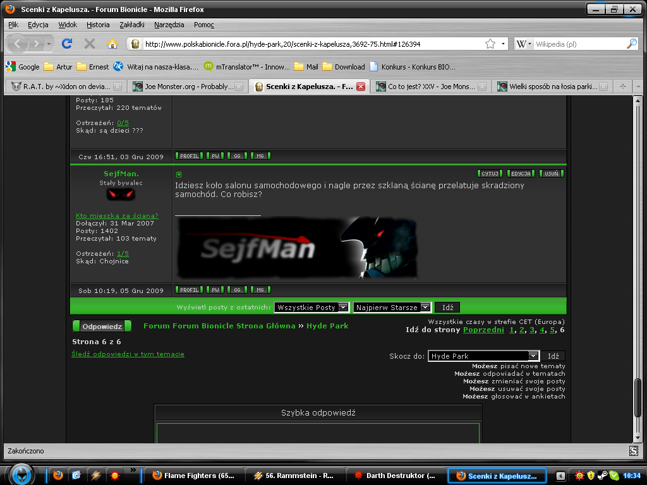Screen dimensions: 647x485
Task: Click in the Wikipedia (pl) search field
Action: [x=579, y=44]
